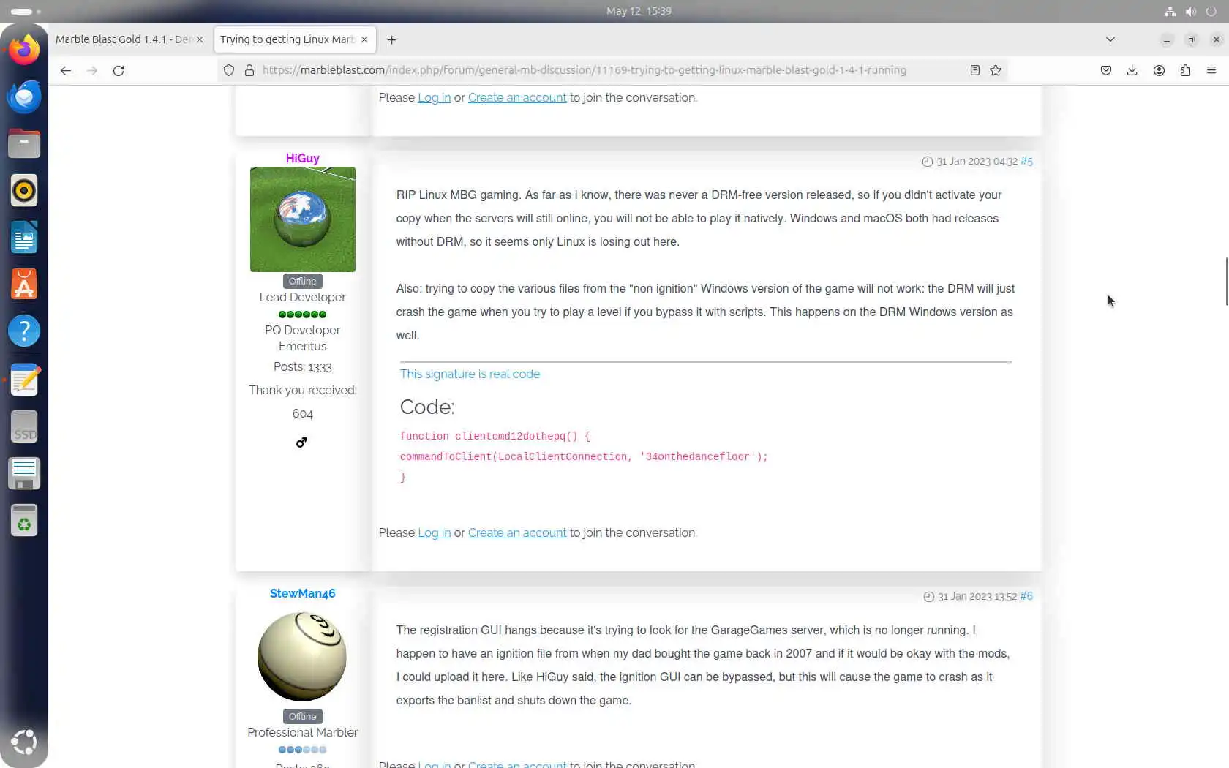Viewport: 1229px width, 768px height.
Task: Click the 'Professional Marbler' rank text
Action: tap(303, 733)
